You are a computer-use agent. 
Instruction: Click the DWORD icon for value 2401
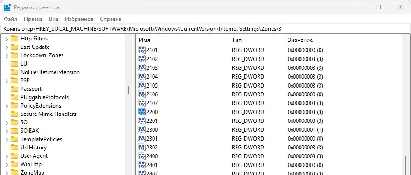[141, 165]
